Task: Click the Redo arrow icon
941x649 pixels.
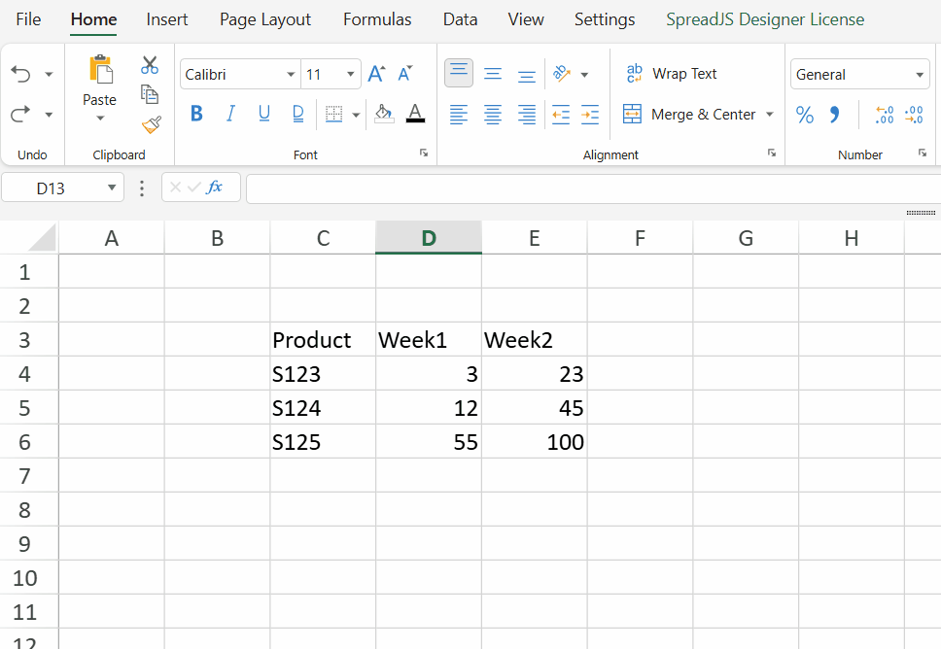Action: click(20, 114)
